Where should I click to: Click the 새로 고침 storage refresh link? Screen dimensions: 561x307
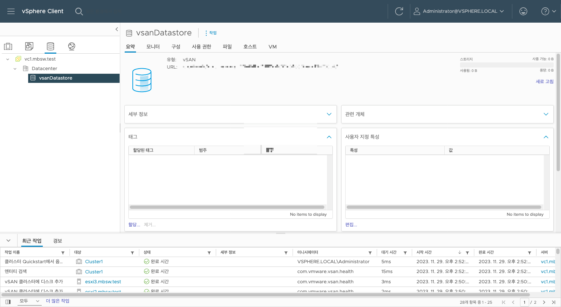point(545,81)
